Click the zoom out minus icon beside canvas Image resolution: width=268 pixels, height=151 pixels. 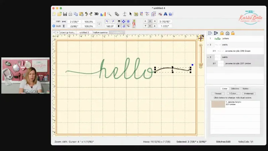[201, 67]
